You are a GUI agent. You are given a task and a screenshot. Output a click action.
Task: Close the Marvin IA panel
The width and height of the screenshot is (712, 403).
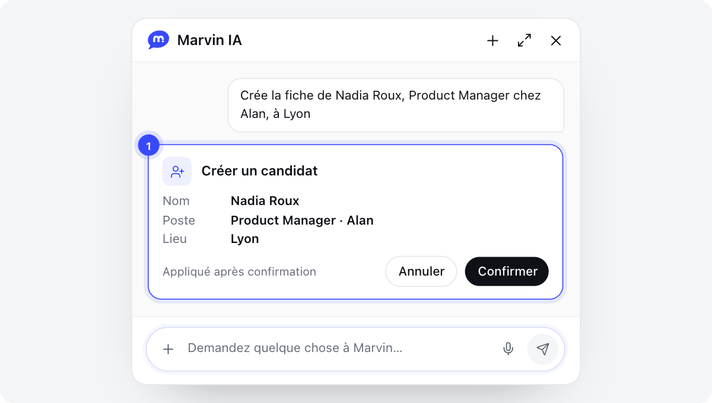point(556,40)
